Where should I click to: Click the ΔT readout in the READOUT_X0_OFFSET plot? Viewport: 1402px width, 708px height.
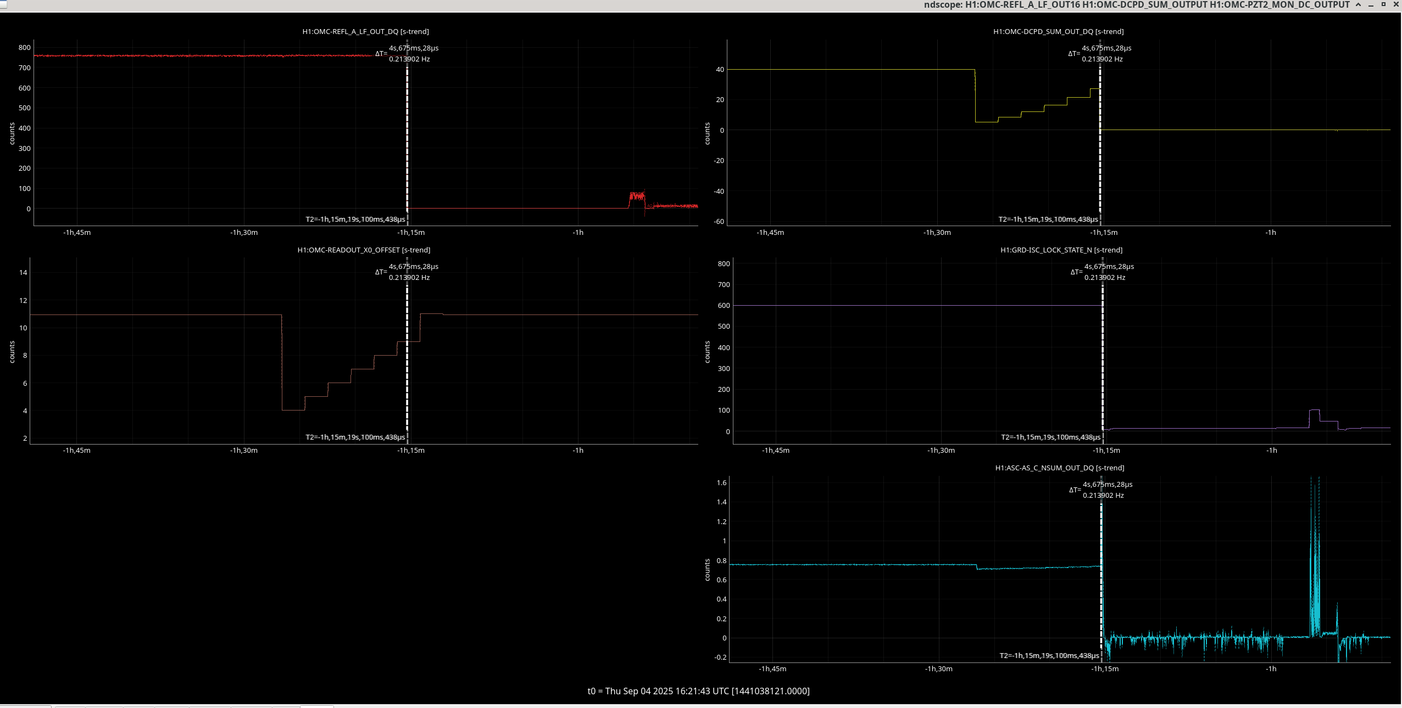pyautogui.click(x=407, y=272)
